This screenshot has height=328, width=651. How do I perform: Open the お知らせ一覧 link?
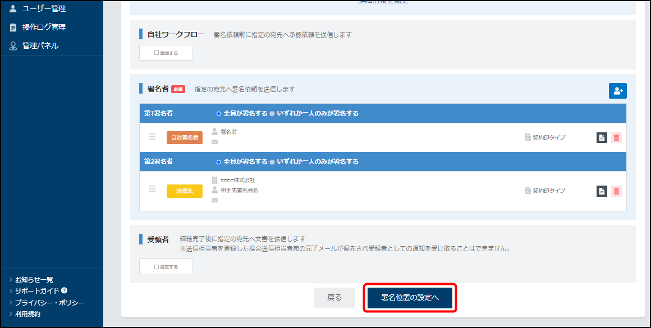coord(34,279)
